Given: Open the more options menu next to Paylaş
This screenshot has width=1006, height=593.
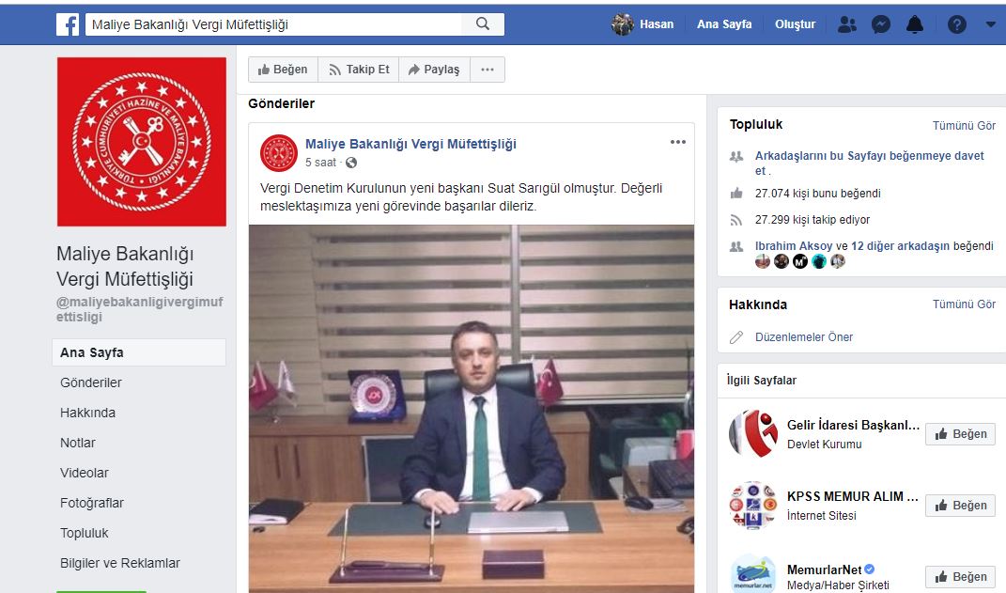Looking at the screenshot, I should [x=488, y=69].
